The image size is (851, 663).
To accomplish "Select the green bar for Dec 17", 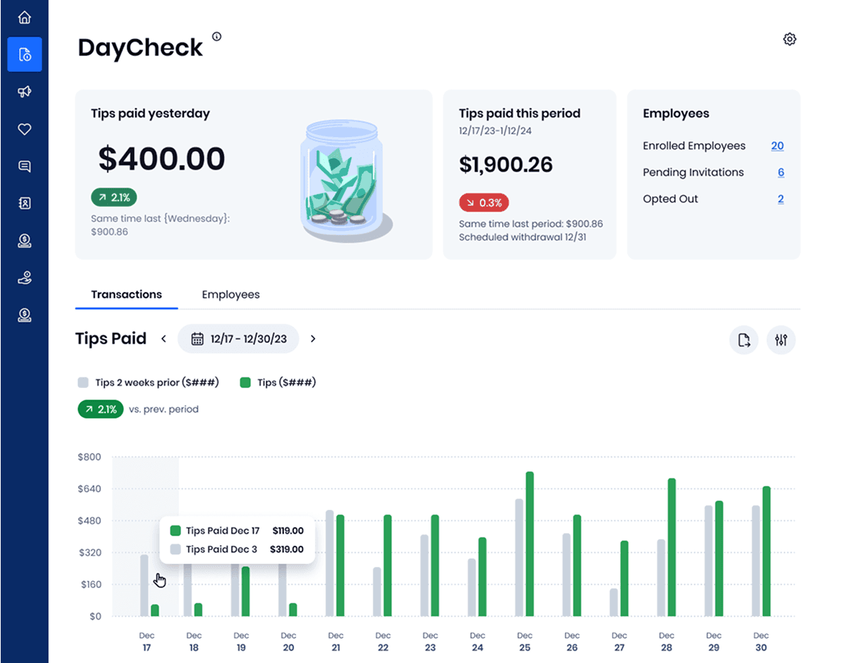I will [154, 610].
